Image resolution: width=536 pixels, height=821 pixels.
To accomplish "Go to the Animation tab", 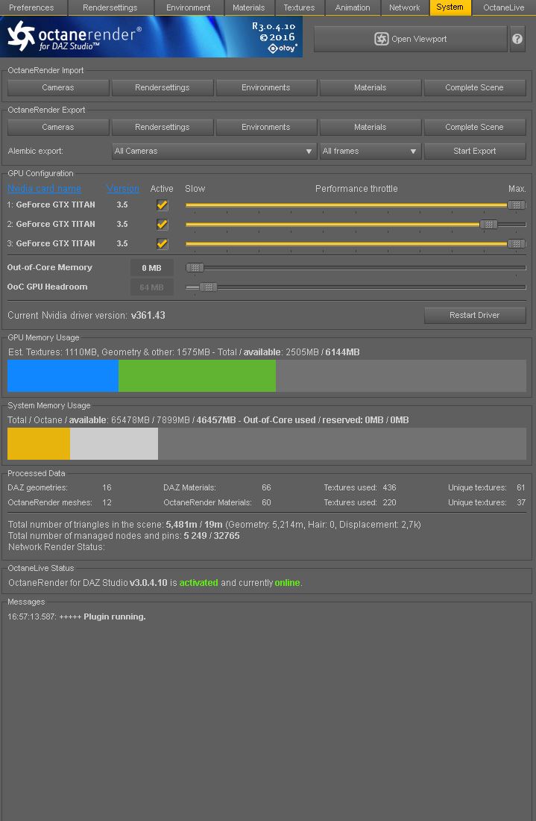I will tap(353, 7).
